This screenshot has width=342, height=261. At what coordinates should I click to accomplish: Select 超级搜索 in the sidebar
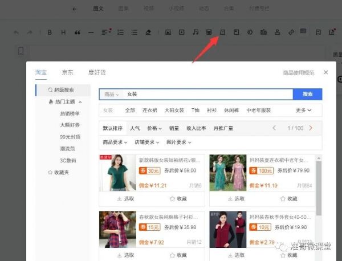63,90
